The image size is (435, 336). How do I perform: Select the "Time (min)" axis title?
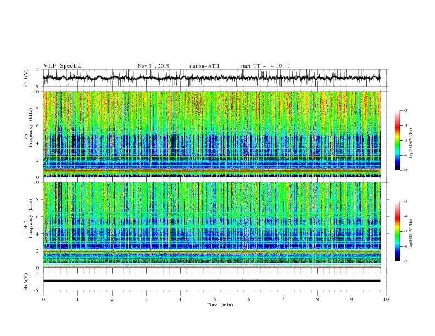point(220,305)
